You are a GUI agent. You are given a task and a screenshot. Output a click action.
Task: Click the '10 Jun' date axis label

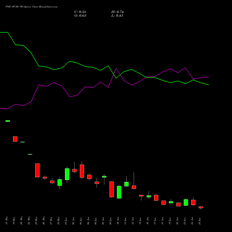(118, 221)
